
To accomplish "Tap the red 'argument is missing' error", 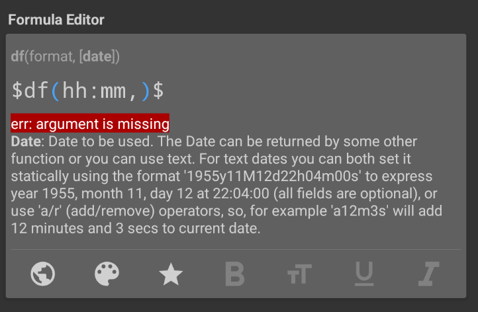I will [x=90, y=123].
